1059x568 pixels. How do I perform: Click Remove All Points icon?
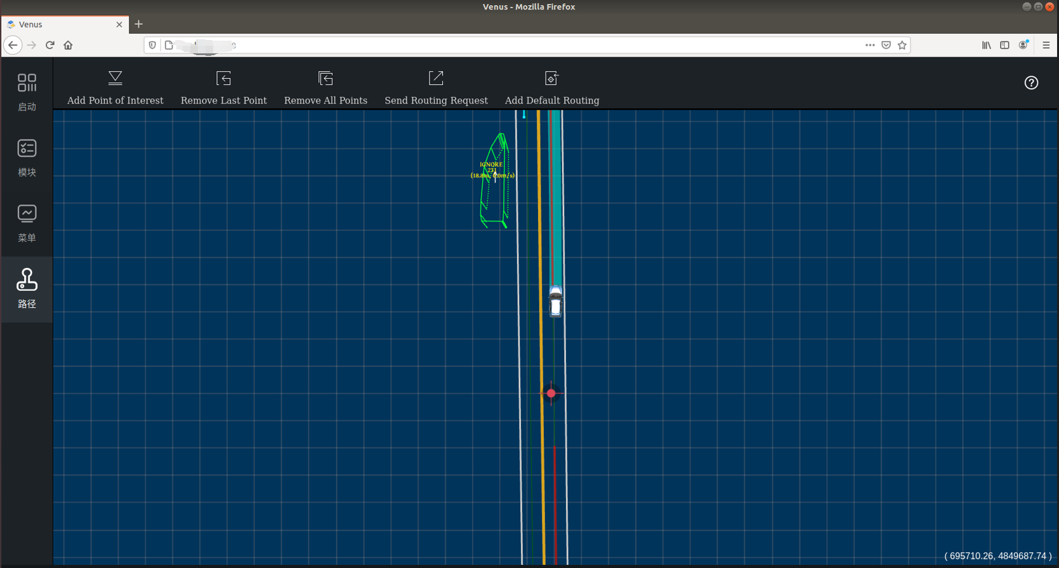[326, 79]
